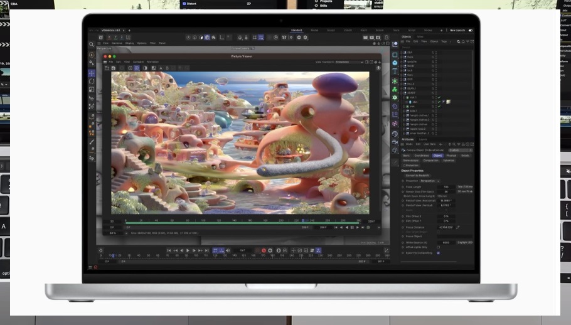Jump to start of main timeline
571x325 pixels.
point(169,250)
